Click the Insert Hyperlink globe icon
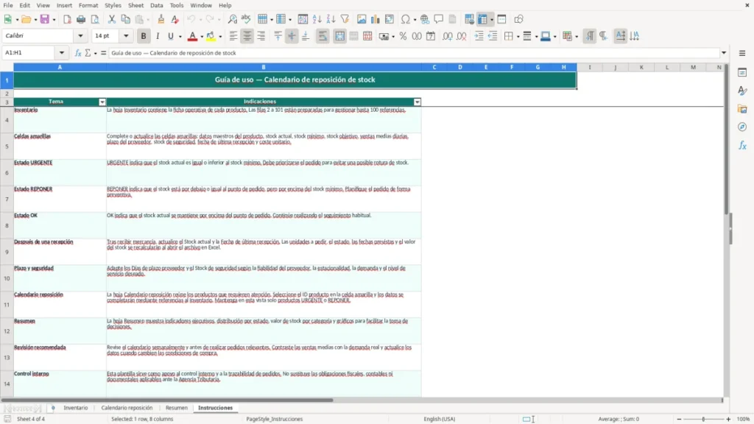 click(x=425, y=19)
